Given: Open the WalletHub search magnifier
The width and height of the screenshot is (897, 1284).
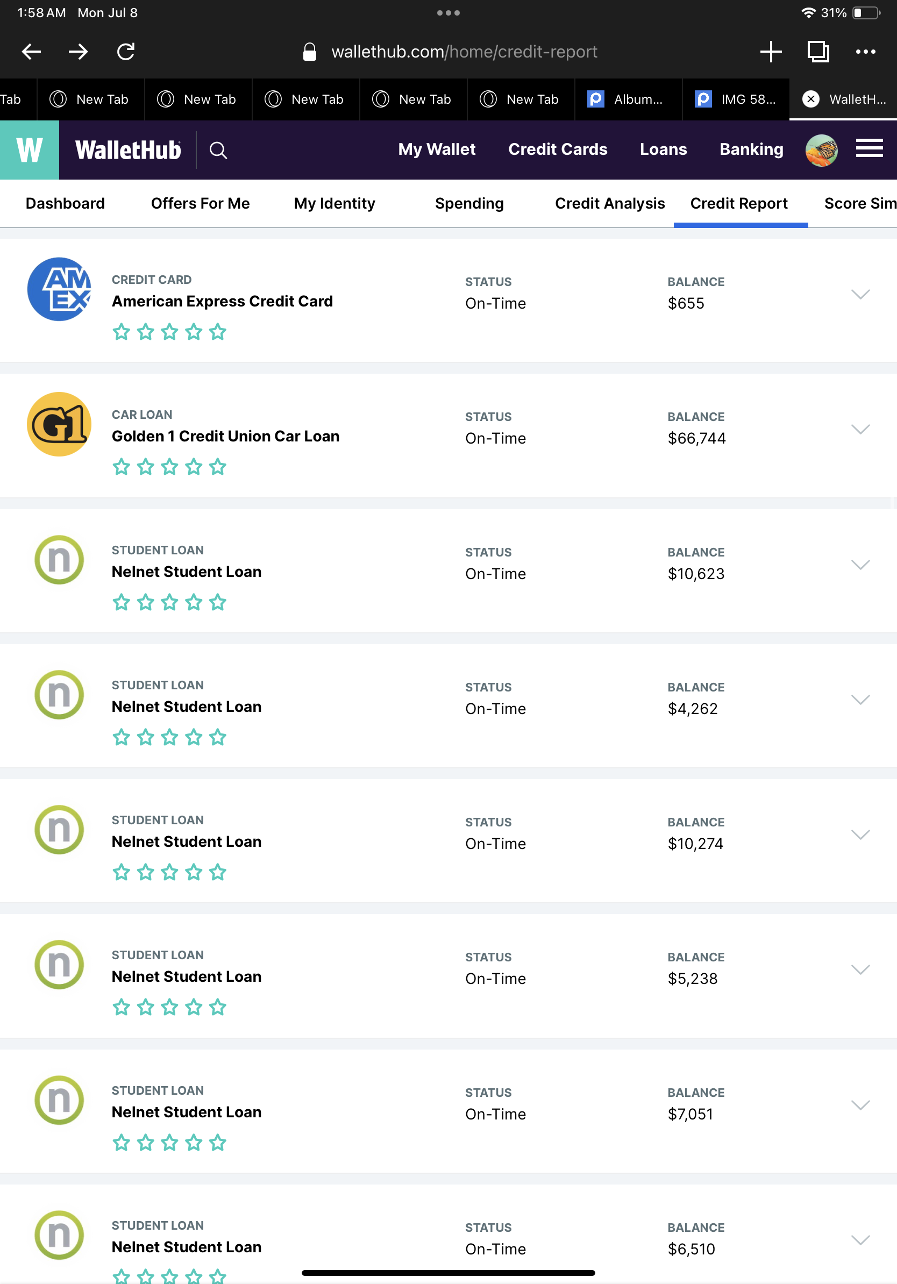Looking at the screenshot, I should coord(218,150).
